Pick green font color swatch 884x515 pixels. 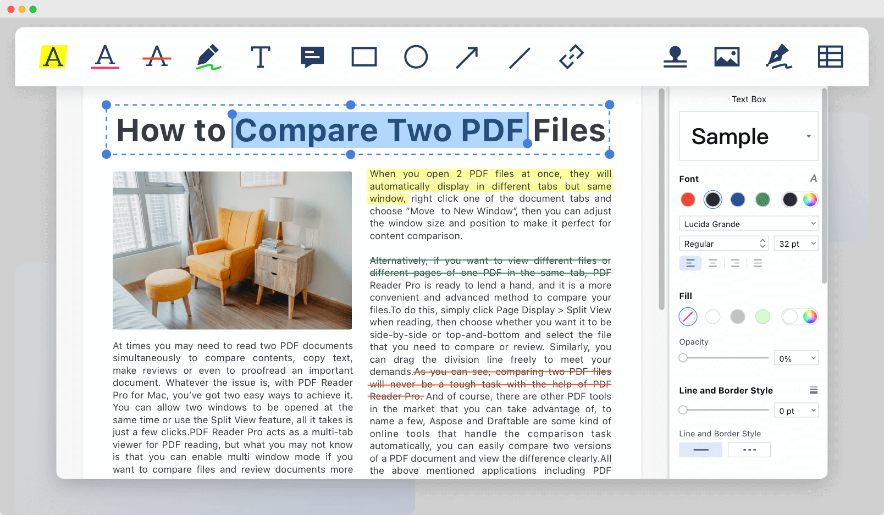point(763,200)
